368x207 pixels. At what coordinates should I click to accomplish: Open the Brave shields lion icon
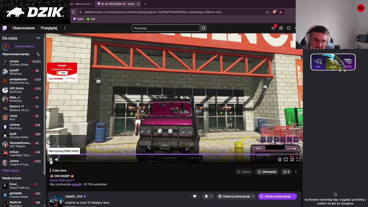274,12
